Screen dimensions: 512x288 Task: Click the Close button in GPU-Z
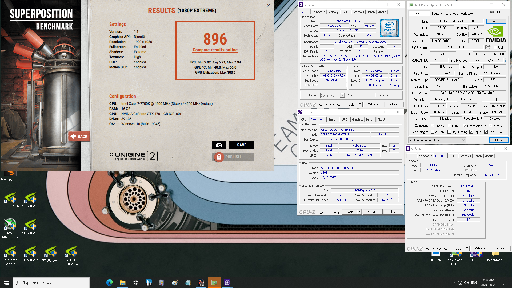click(x=499, y=140)
